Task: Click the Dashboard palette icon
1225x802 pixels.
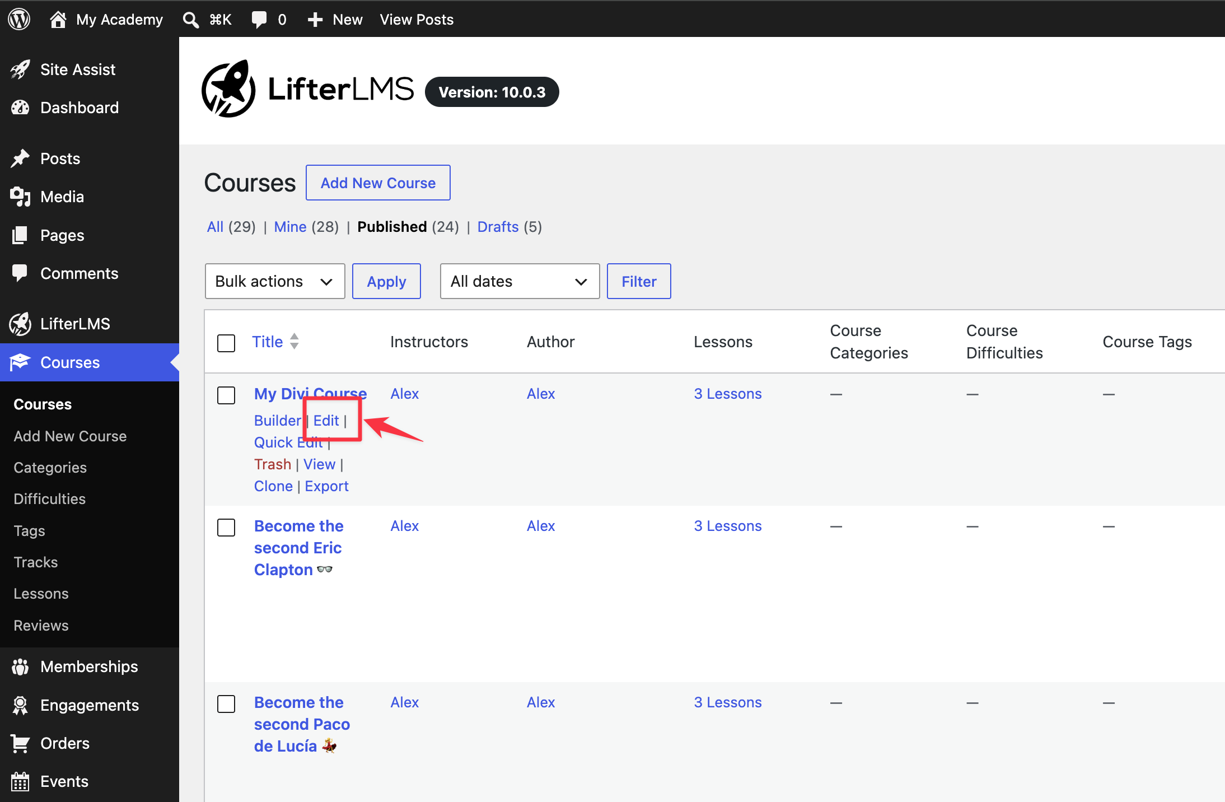Action: pos(20,108)
